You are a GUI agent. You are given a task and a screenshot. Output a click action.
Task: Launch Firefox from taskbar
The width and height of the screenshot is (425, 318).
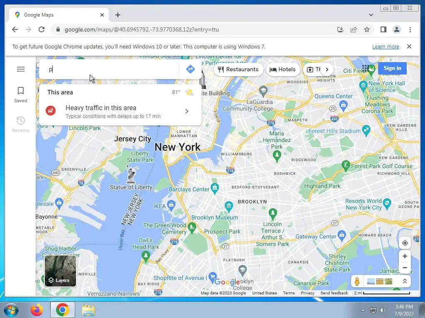point(37,310)
